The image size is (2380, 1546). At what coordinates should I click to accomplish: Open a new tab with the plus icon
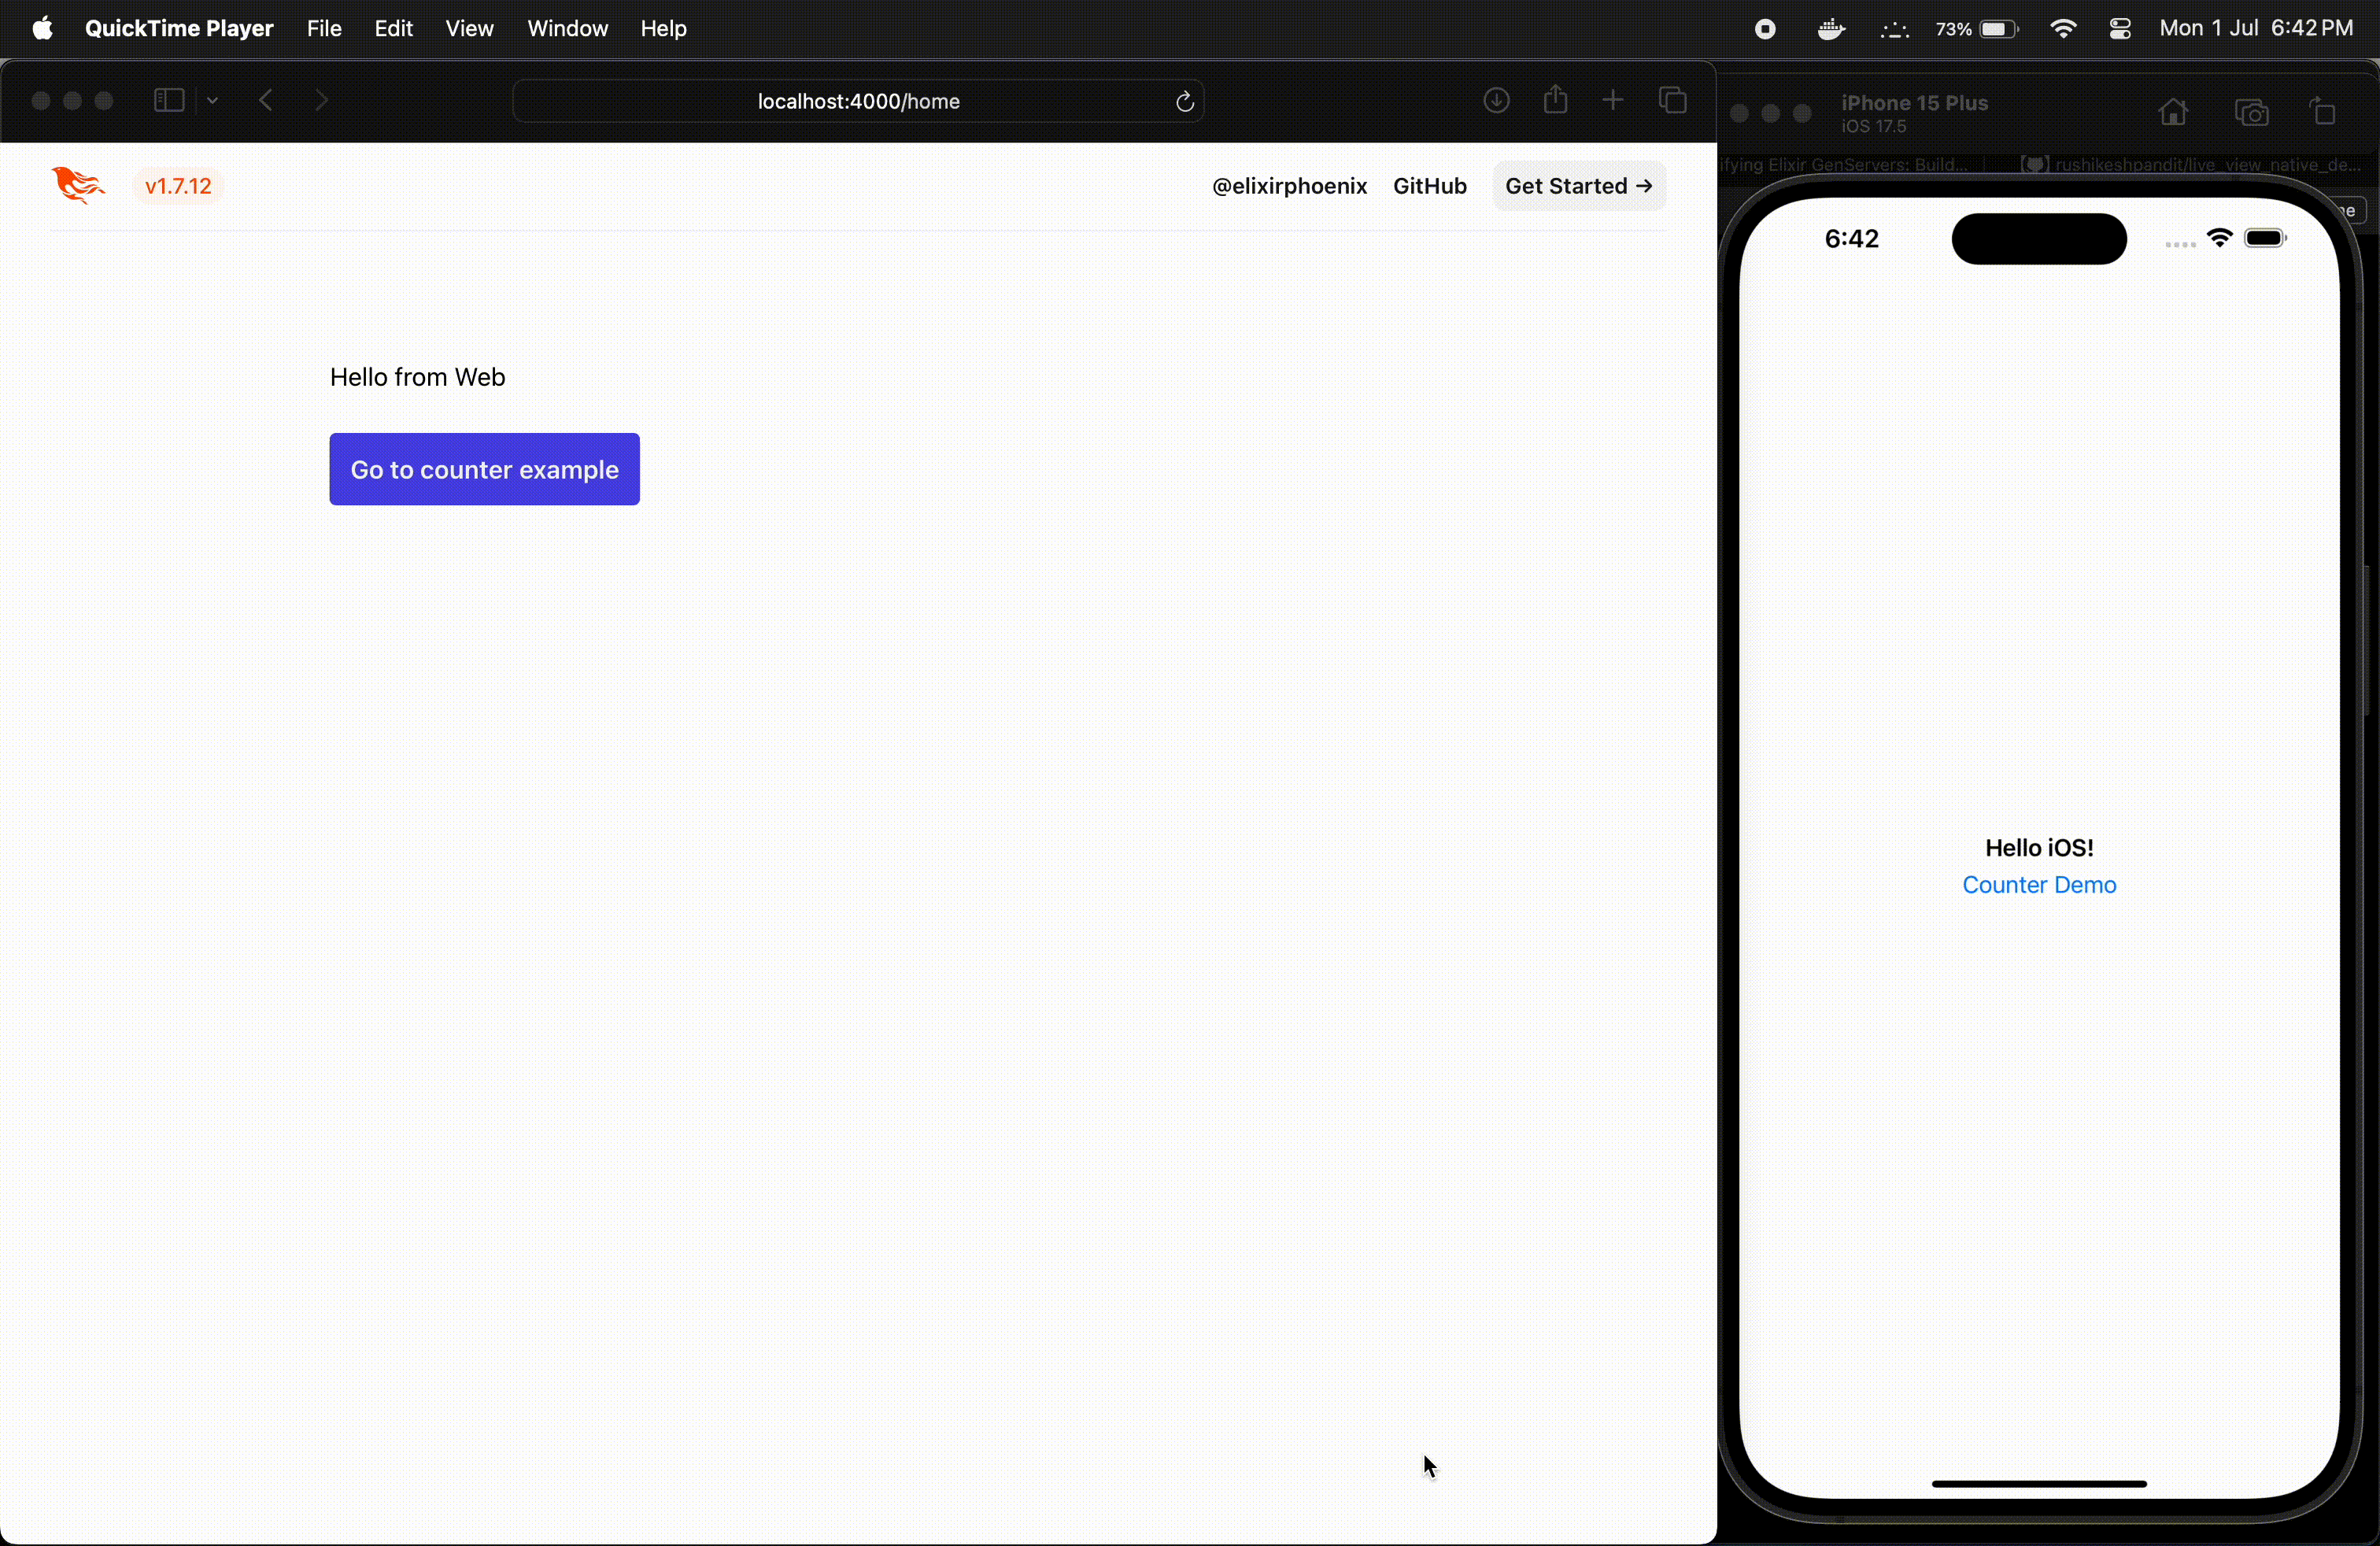pos(1613,100)
